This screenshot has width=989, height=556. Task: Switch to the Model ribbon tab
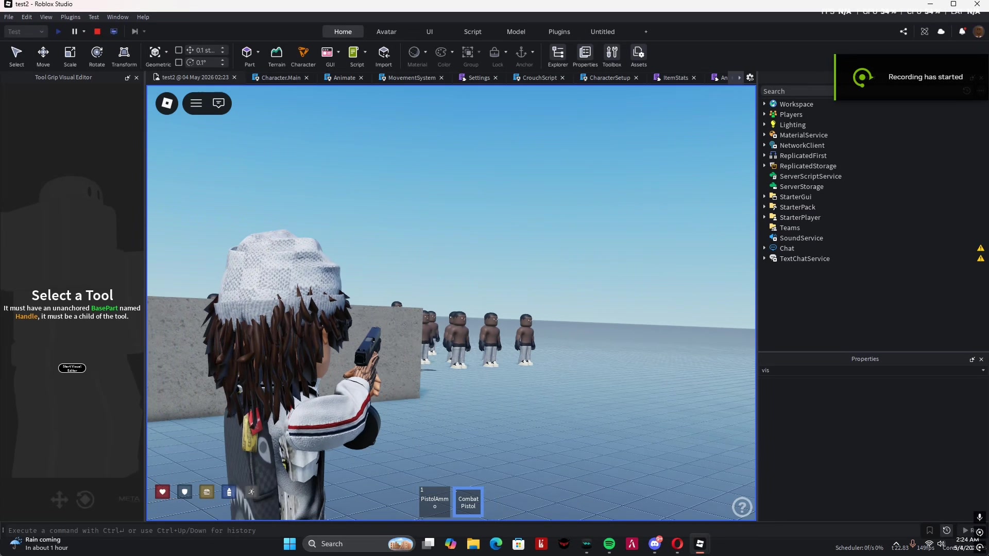[x=516, y=31]
